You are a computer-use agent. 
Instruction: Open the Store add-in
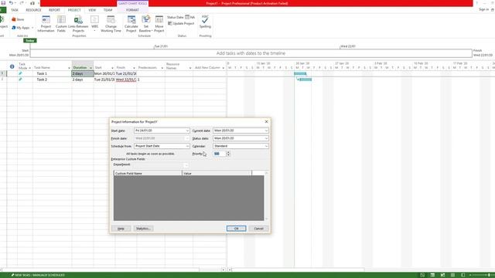pos(18,19)
